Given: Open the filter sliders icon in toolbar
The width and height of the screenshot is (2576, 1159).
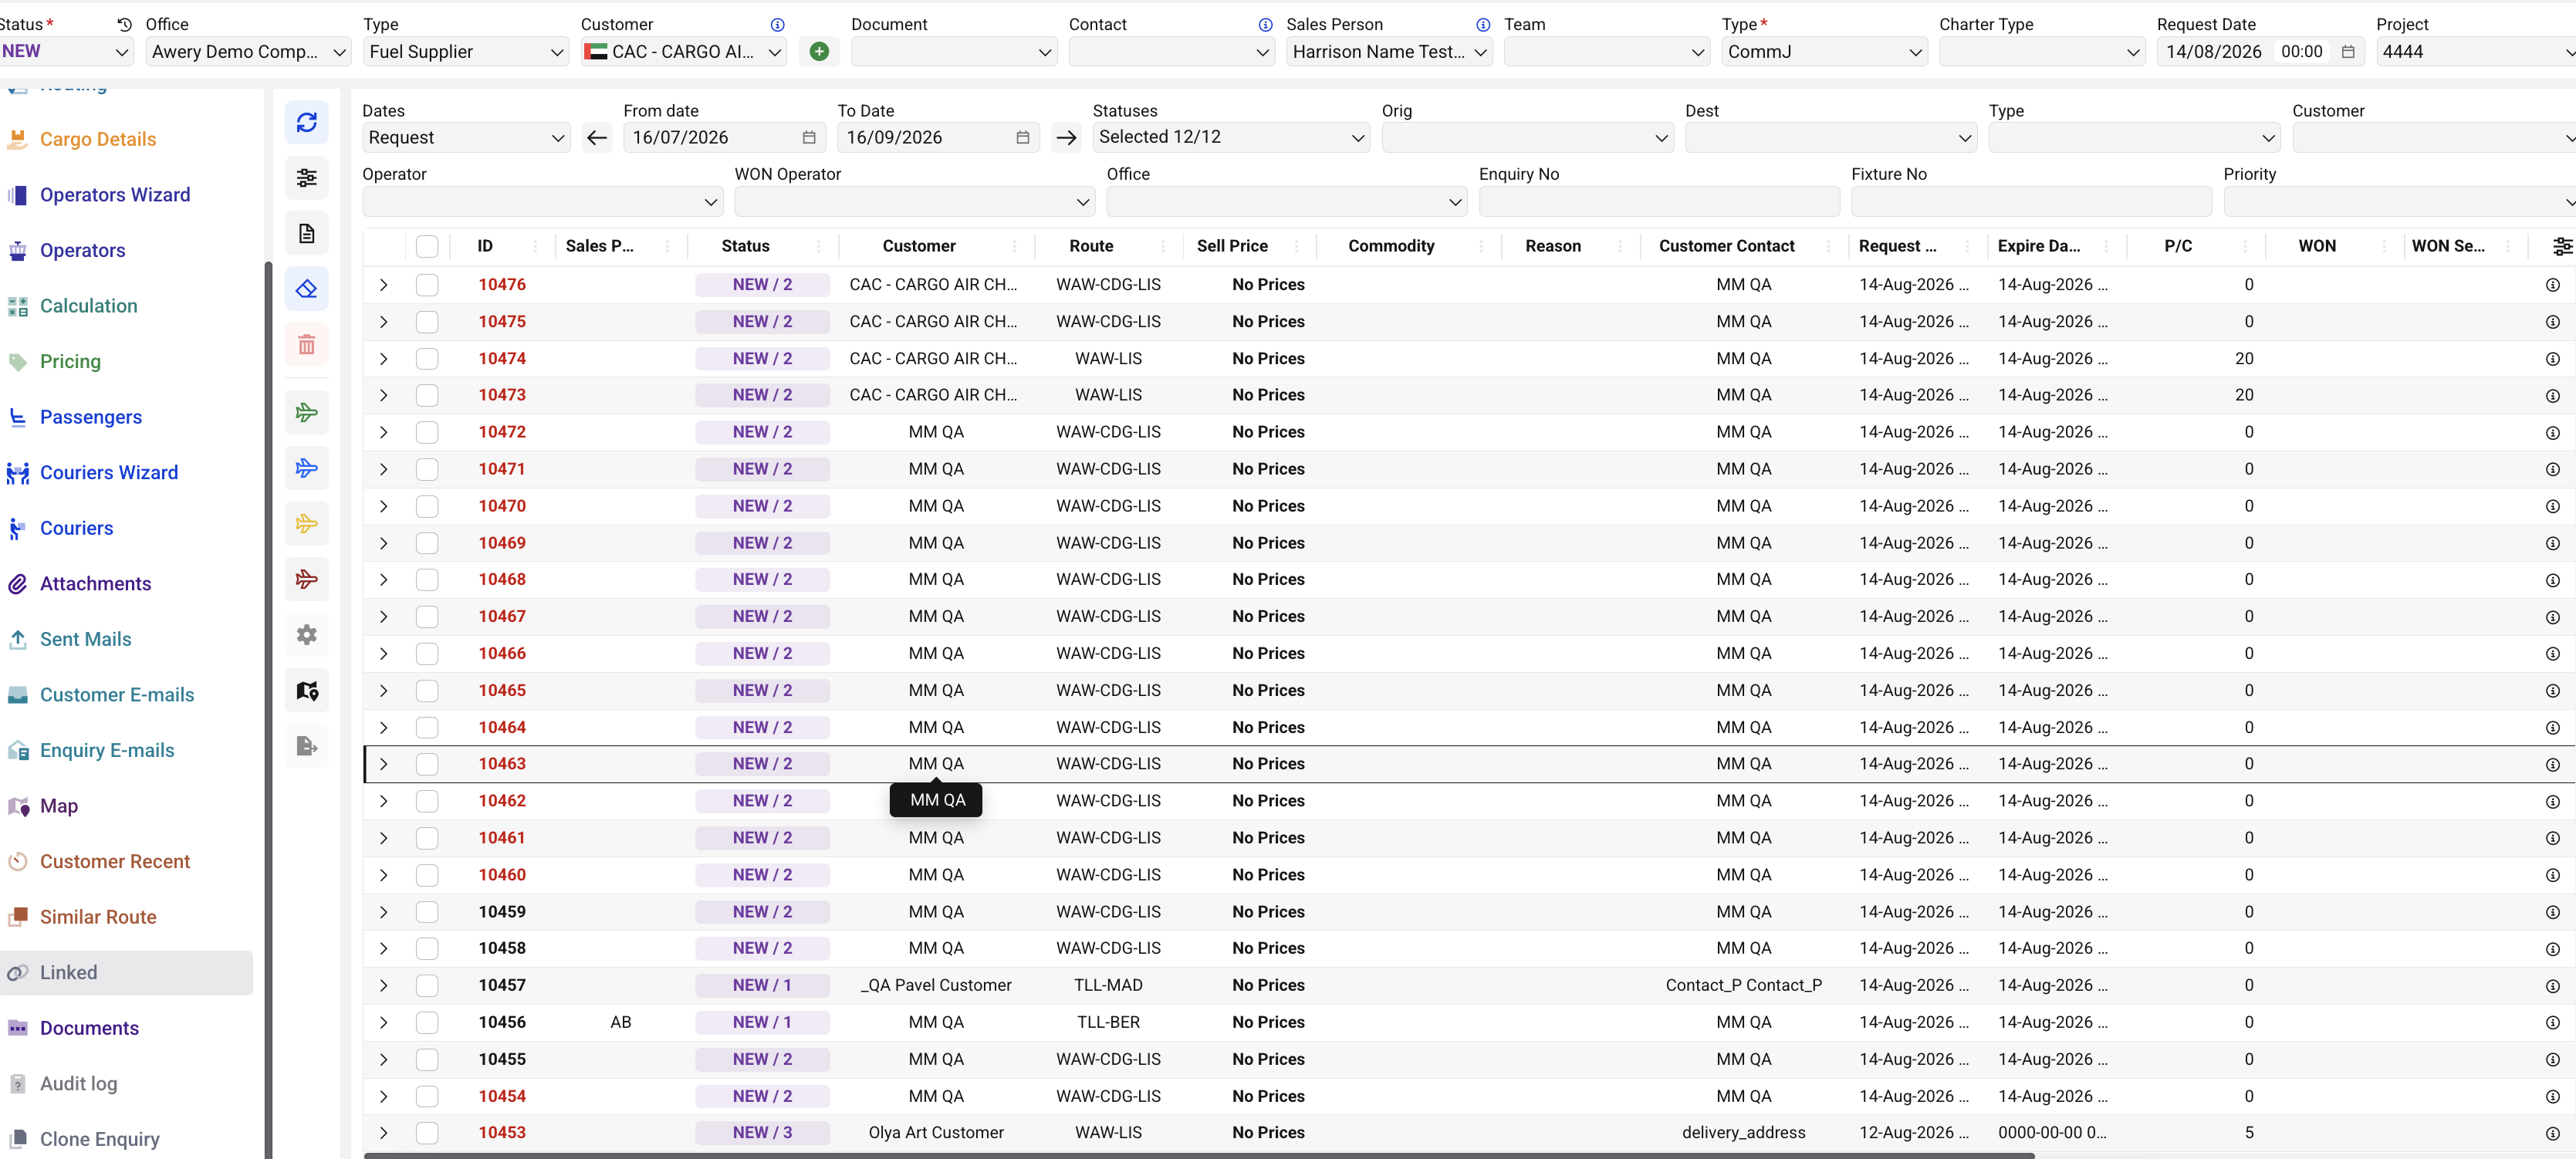Looking at the screenshot, I should pos(306,178).
